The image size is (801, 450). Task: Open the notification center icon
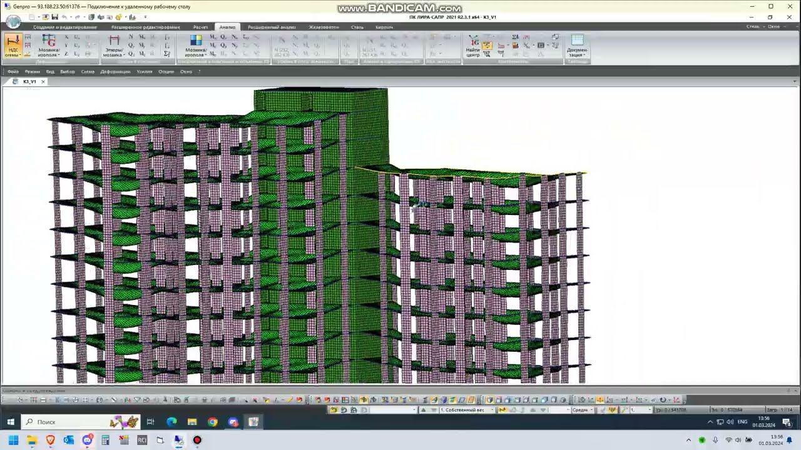tap(787, 422)
